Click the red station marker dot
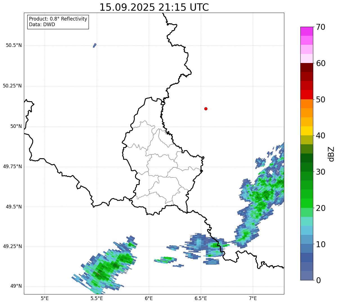Viewport: 338px width, 304px height. [206, 109]
